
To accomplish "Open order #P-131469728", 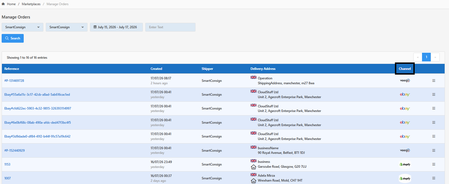I will tap(14, 81).
